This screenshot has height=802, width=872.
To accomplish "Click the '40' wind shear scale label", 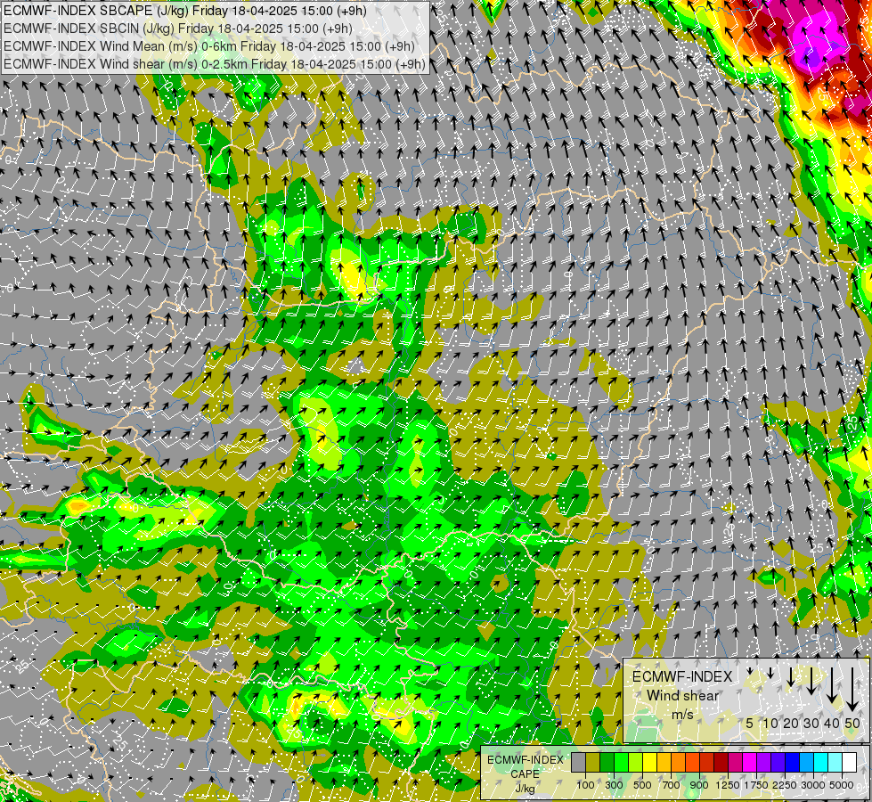I will [x=831, y=723].
